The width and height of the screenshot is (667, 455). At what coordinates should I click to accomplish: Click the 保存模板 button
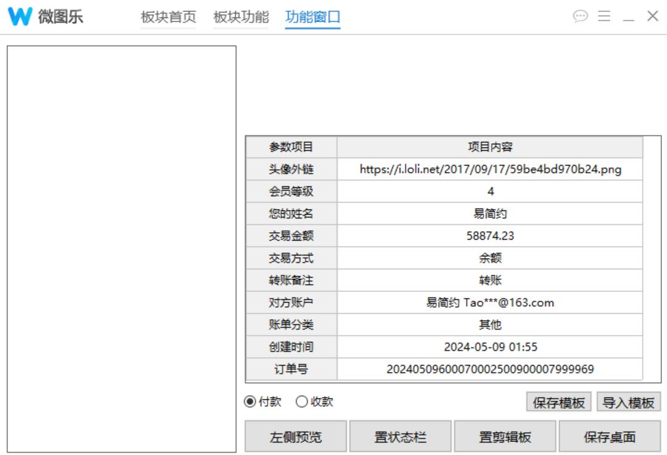[558, 403]
